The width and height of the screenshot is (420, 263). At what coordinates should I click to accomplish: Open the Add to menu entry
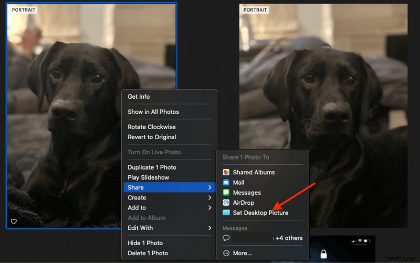tap(170, 207)
